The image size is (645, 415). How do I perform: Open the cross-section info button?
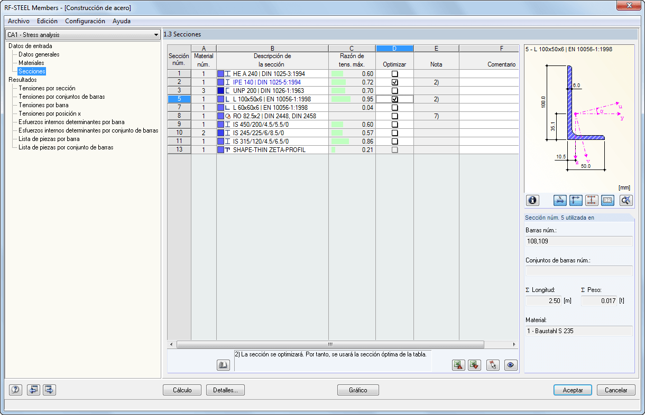point(532,200)
